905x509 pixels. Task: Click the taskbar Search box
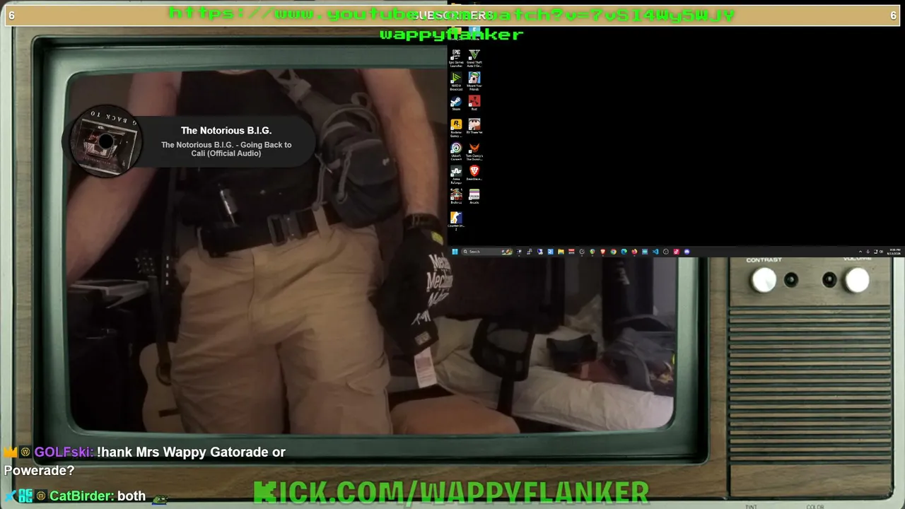click(x=486, y=251)
